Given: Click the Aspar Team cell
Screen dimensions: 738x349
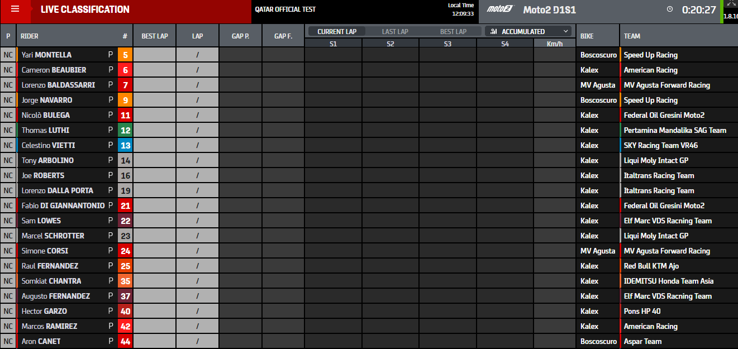Looking at the screenshot, I should (x=679, y=341).
